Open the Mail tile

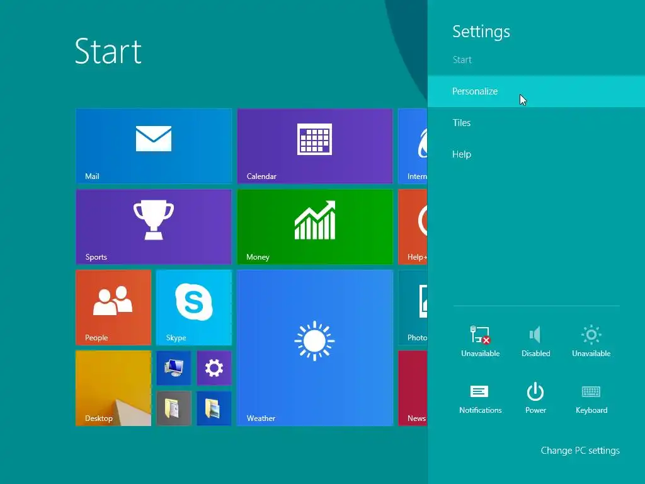pos(154,146)
